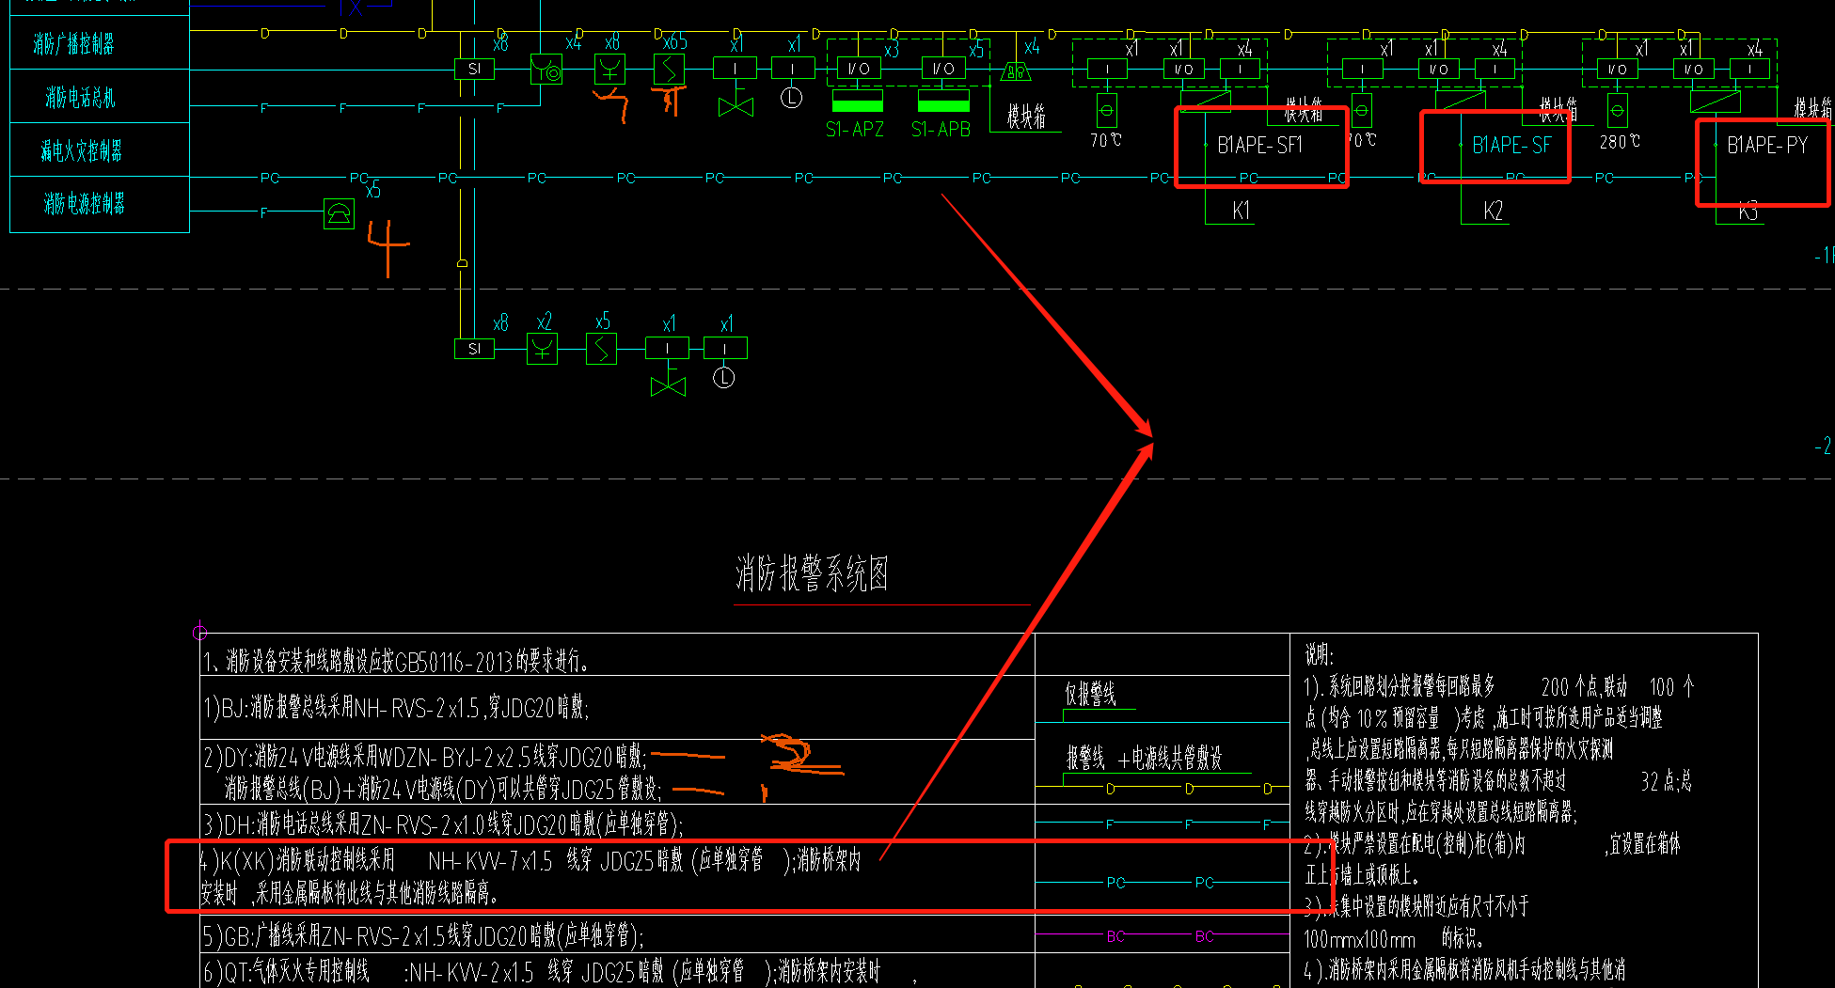Click the 消防电源控制器 cell
The height and width of the screenshot is (988, 1835).
(x=99, y=203)
